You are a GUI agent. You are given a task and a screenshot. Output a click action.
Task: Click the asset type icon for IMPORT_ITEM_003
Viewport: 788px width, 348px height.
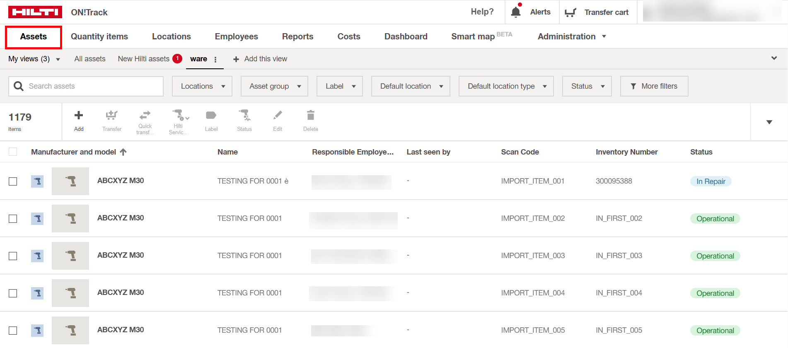(37, 256)
